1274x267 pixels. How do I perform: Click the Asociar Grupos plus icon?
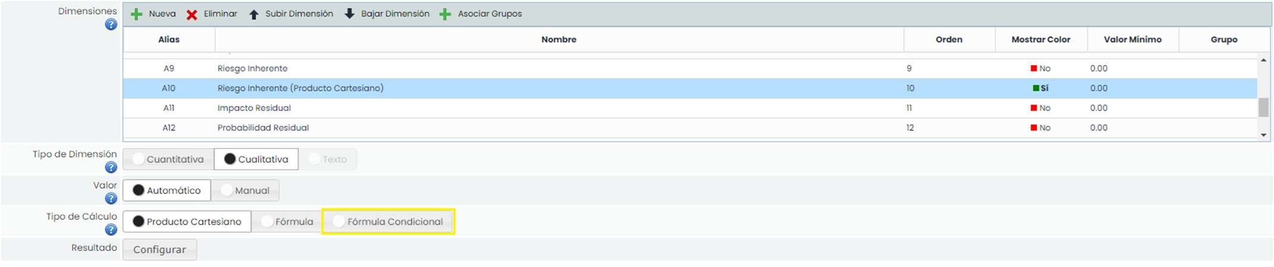pos(445,14)
